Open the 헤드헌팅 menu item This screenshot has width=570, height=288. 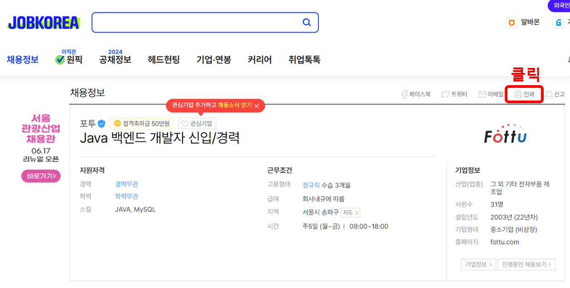point(163,59)
